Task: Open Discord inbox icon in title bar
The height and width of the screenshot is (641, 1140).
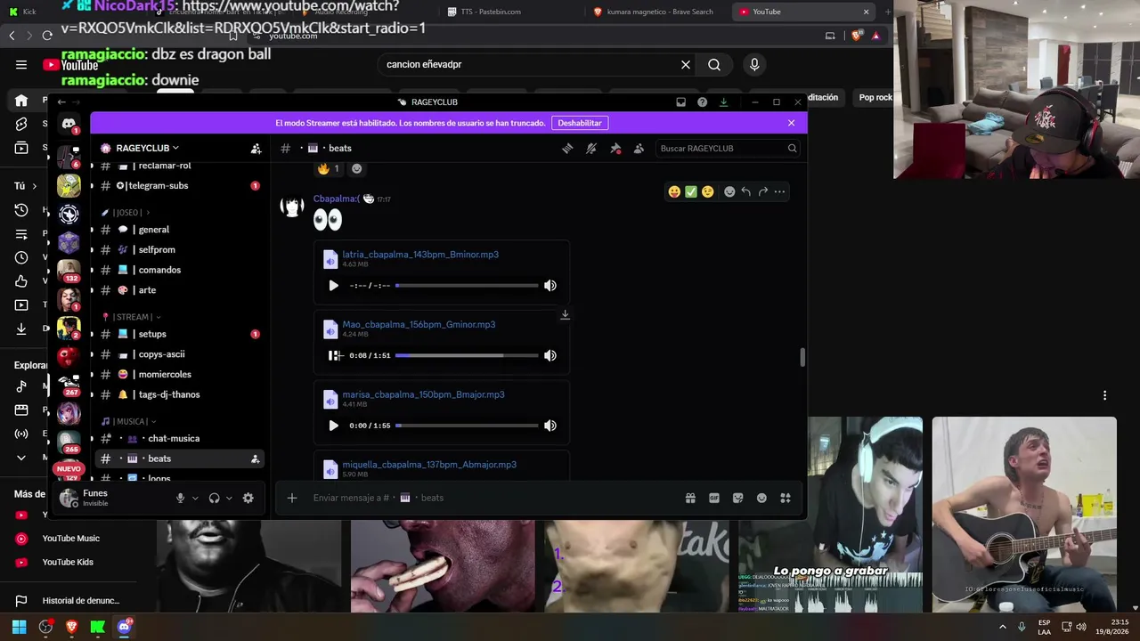Action: click(x=681, y=102)
